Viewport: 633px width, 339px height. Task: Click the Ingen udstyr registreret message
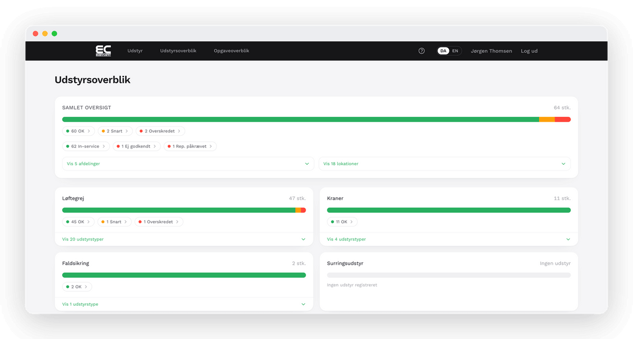pos(352,285)
